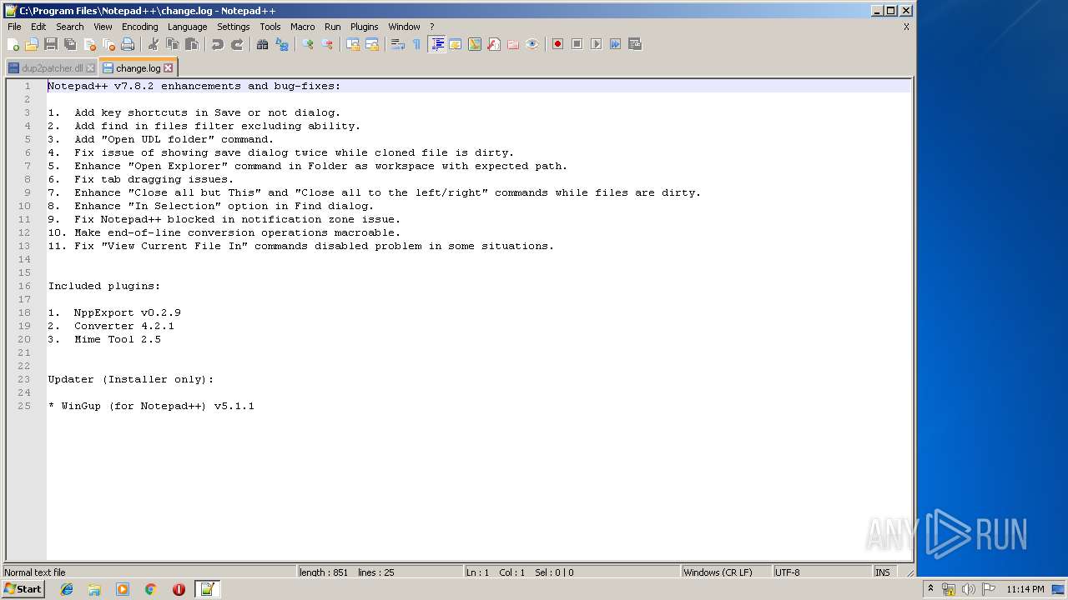Image resolution: width=1068 pixels, height=600 pixels.
Task: Click the Redo arrow icon
Action: 237,44
